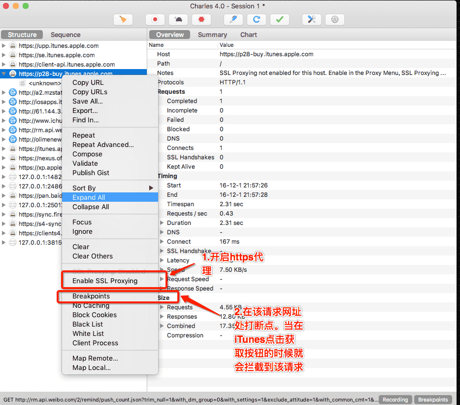Image resolution: width=460 pixels, height=405 pixels.
Task: Open Tools with the wrench icon
Action: [311, 19]
